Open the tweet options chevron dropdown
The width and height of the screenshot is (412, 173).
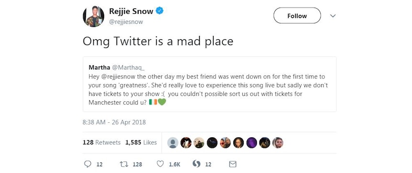click(333, 16)
